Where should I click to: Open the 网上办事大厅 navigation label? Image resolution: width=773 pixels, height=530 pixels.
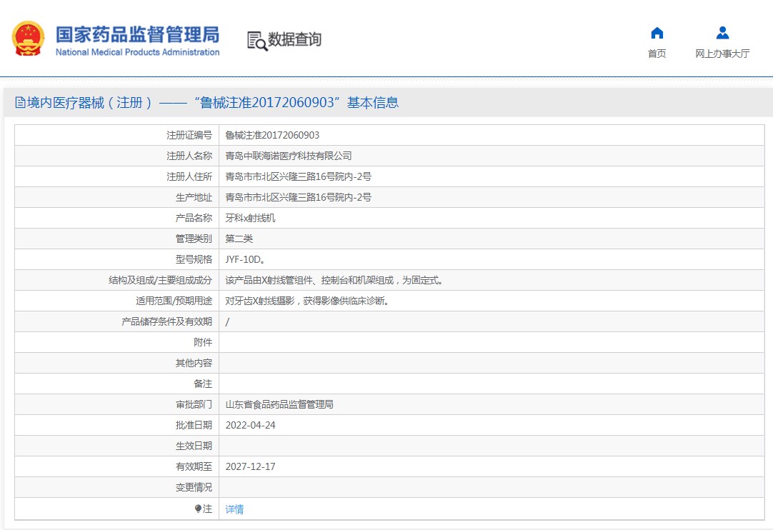coord(722,54)
